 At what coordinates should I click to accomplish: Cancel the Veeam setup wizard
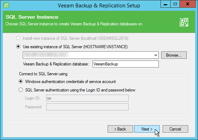tap(175, 129)
